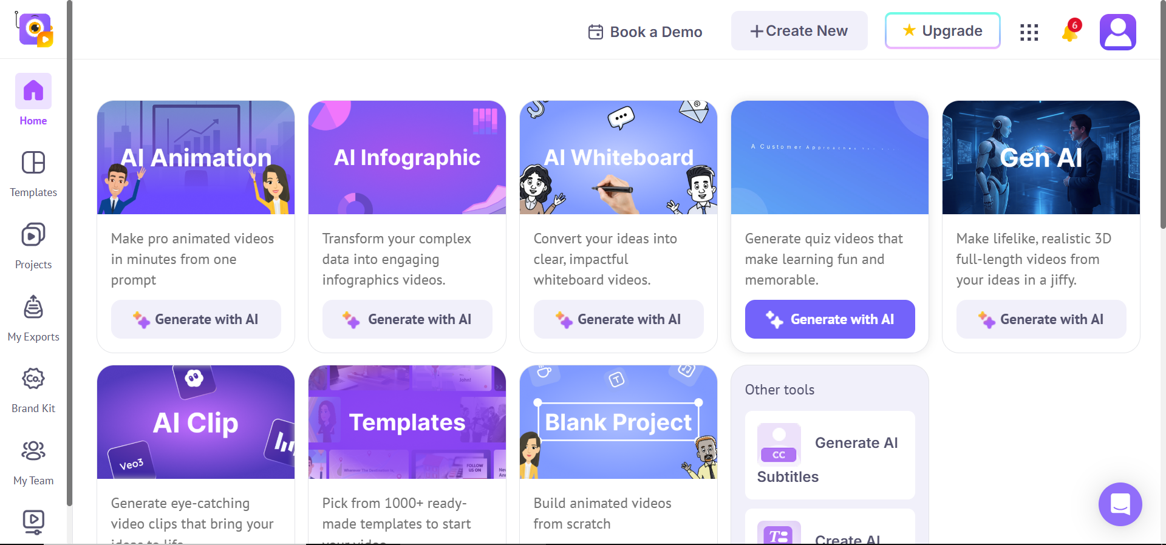Open the AI Whiteboard card thumbnail

tap(619, 157)
